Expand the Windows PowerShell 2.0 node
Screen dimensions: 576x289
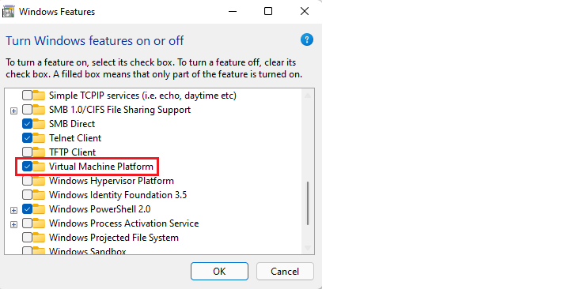[x=13, y=210]
